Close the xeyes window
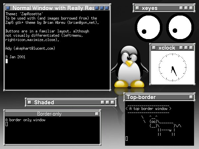 (x=191, y=8)
